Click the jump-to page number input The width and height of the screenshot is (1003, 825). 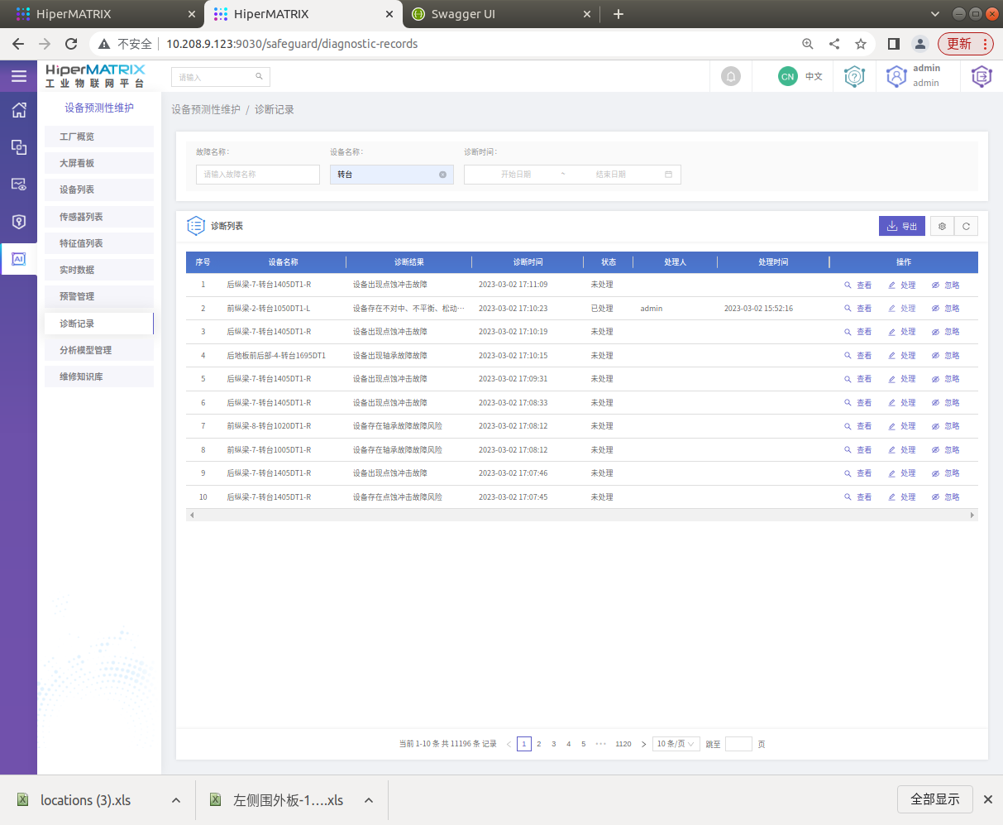pos(738,744)
